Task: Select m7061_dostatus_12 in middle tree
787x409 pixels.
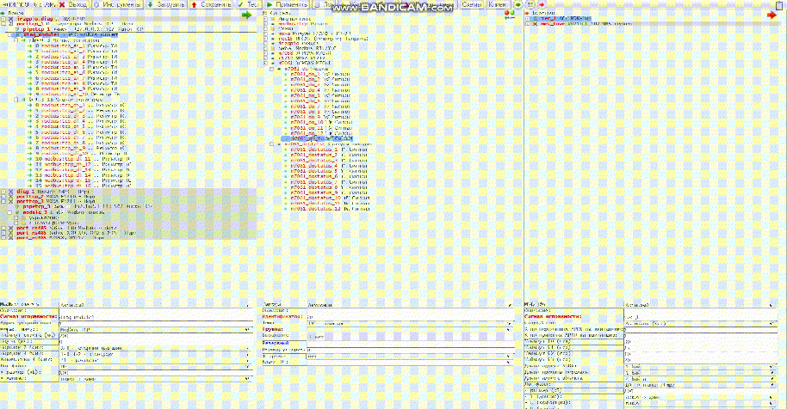Action: coord(330,209)
